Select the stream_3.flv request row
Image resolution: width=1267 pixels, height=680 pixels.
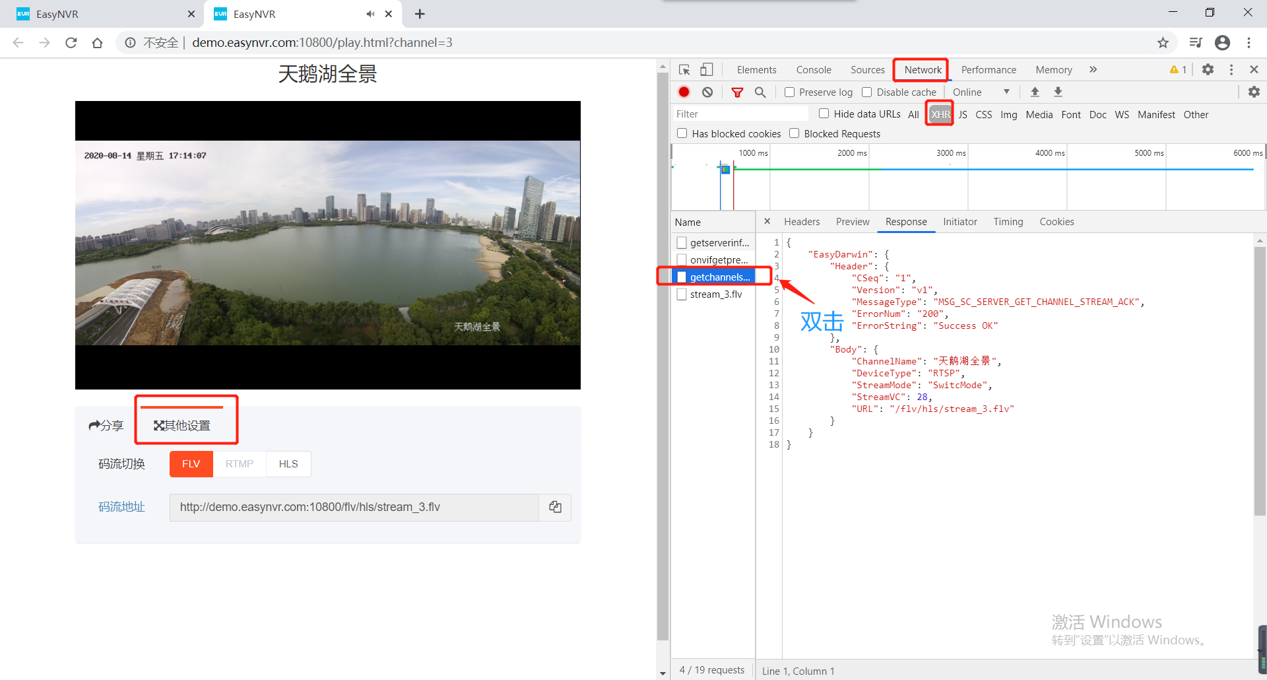pos(713,294)
